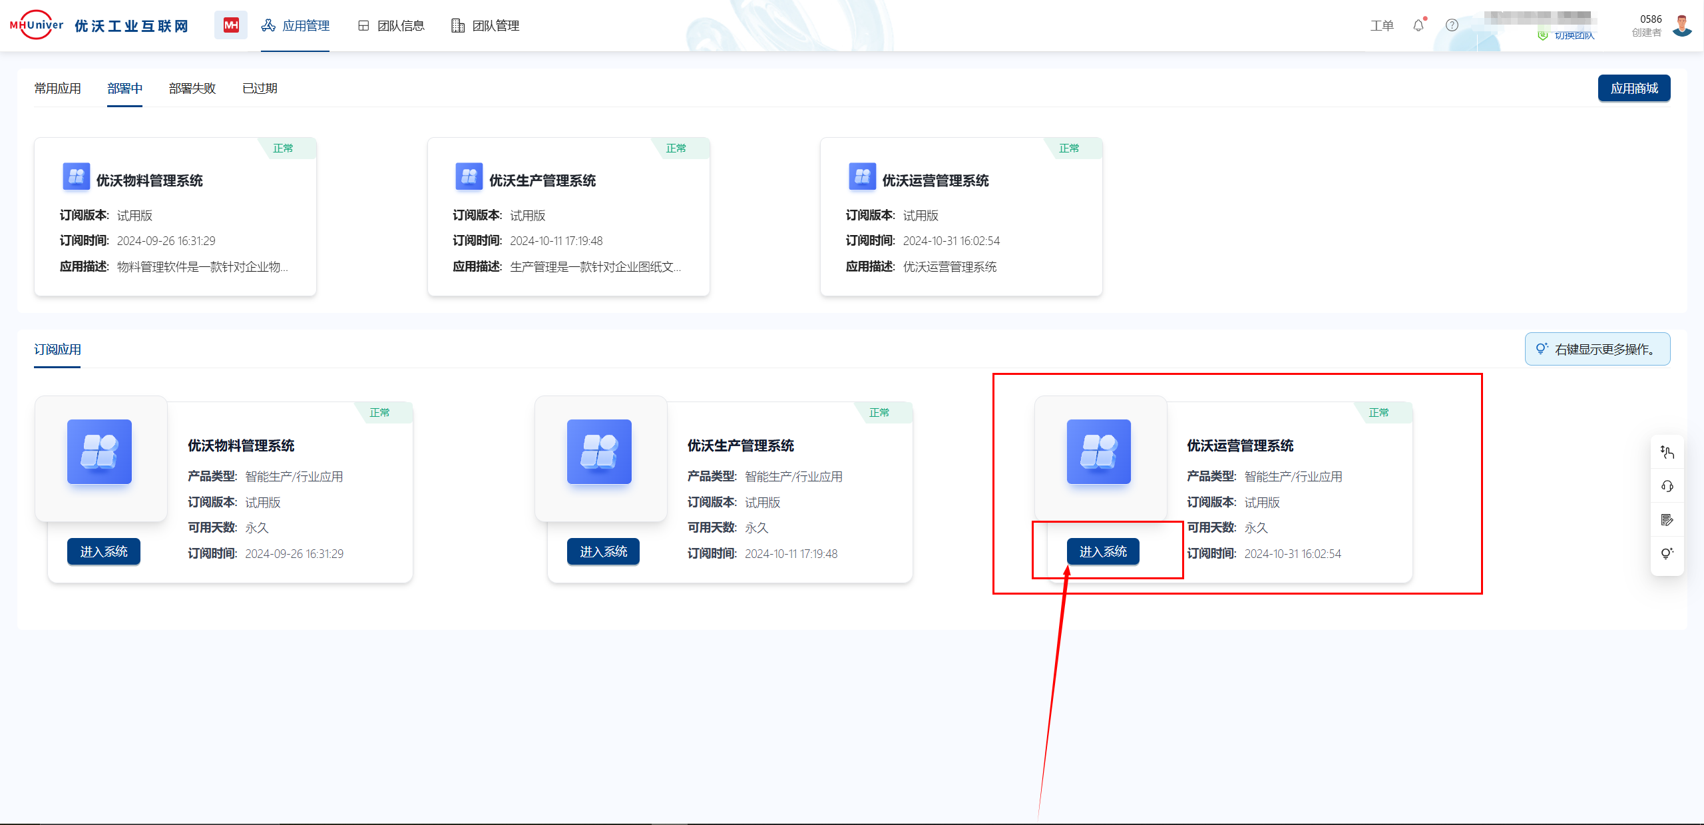Image resolution: width=1704 pixels, height=825 pixels.
Task: Enter system for 优沃运营管理系统
Action: 1102,551
